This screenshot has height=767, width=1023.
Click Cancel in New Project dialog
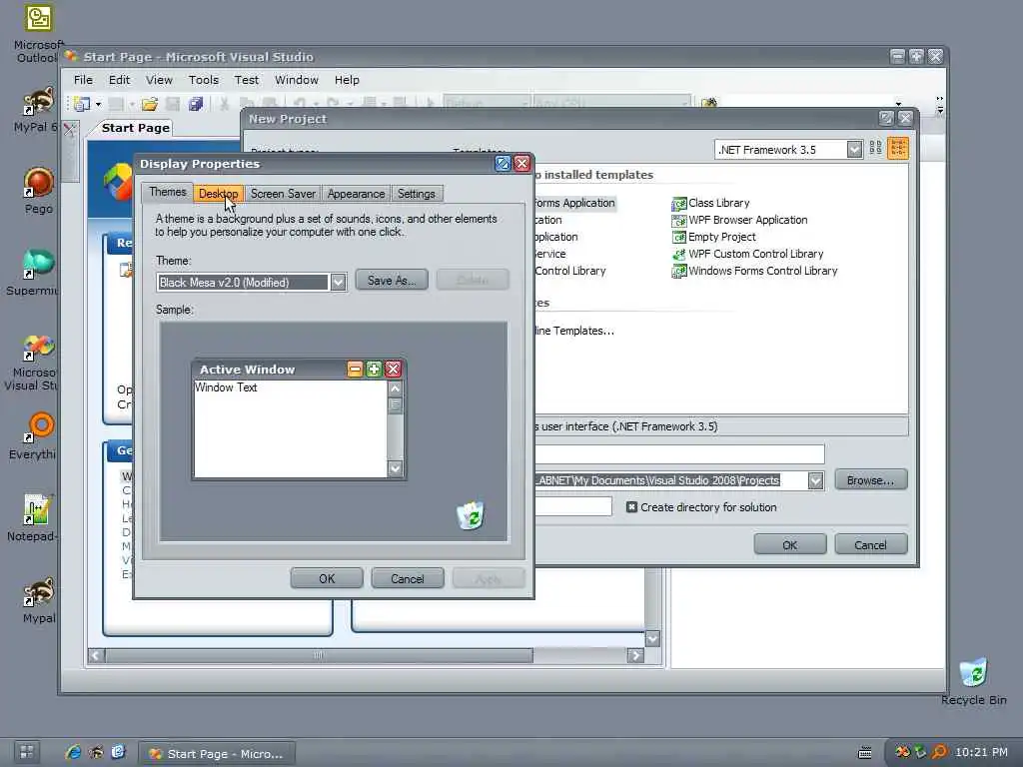[x=870, y=544]
